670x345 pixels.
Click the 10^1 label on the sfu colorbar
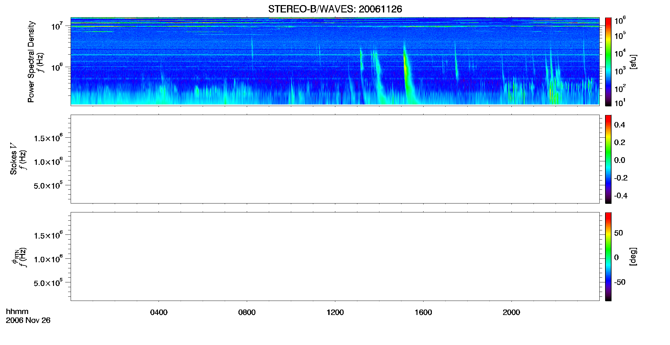620,103
